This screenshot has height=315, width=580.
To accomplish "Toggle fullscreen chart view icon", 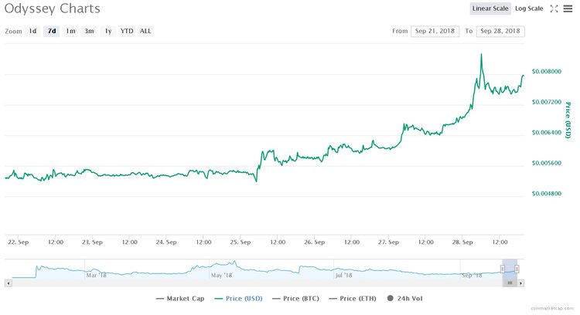I will pos(554,8).
